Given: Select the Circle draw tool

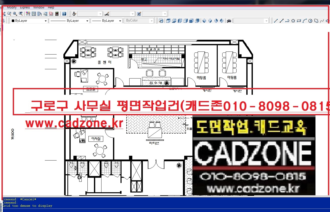Looking at the screenshot, I should click(310, 21).
